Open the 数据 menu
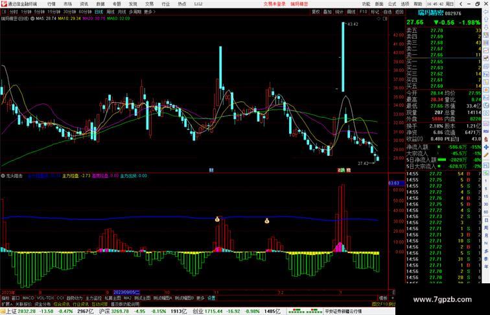The height and width of the screenshot is (315, 490). pyautogui.click(x=100, y=4)
